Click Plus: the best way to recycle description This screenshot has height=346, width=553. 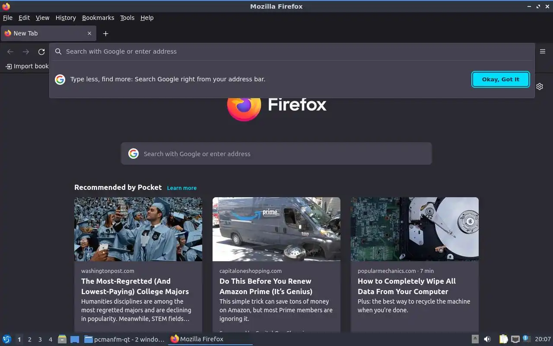click(x=414, y=306)
